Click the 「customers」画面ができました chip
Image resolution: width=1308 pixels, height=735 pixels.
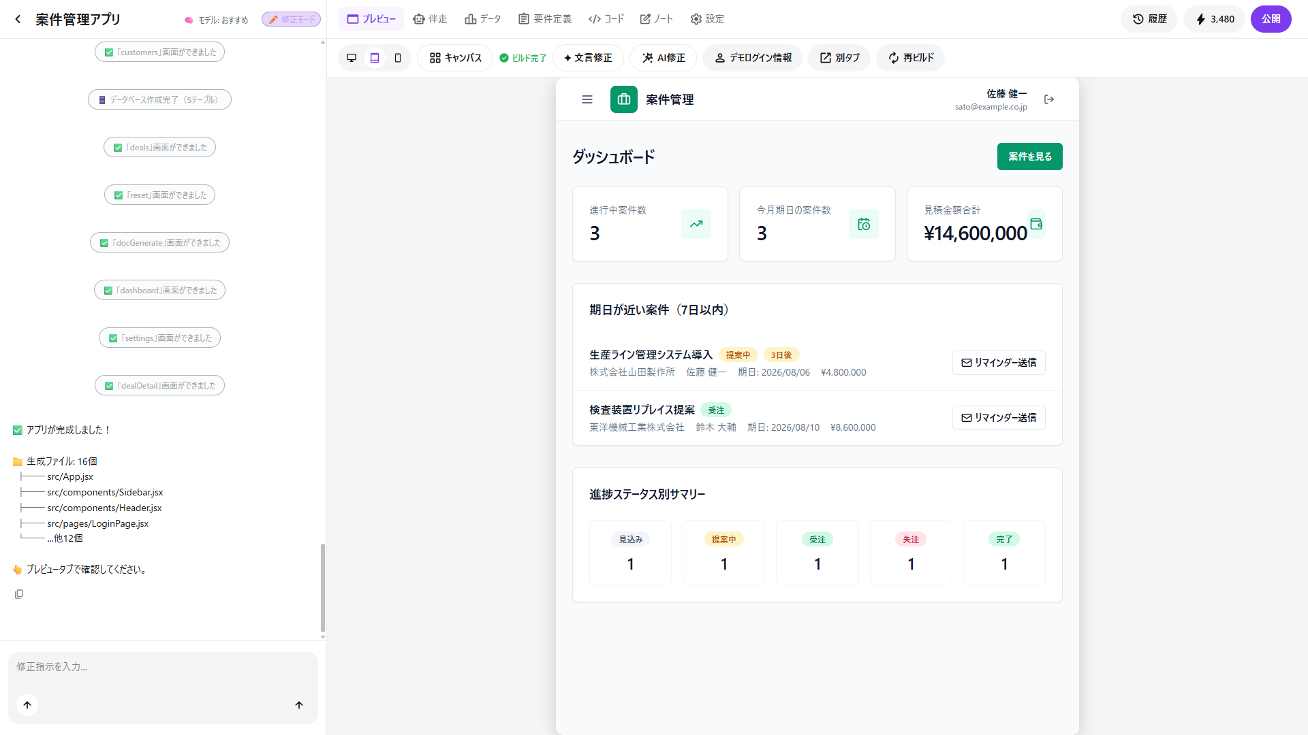(159, 52)
